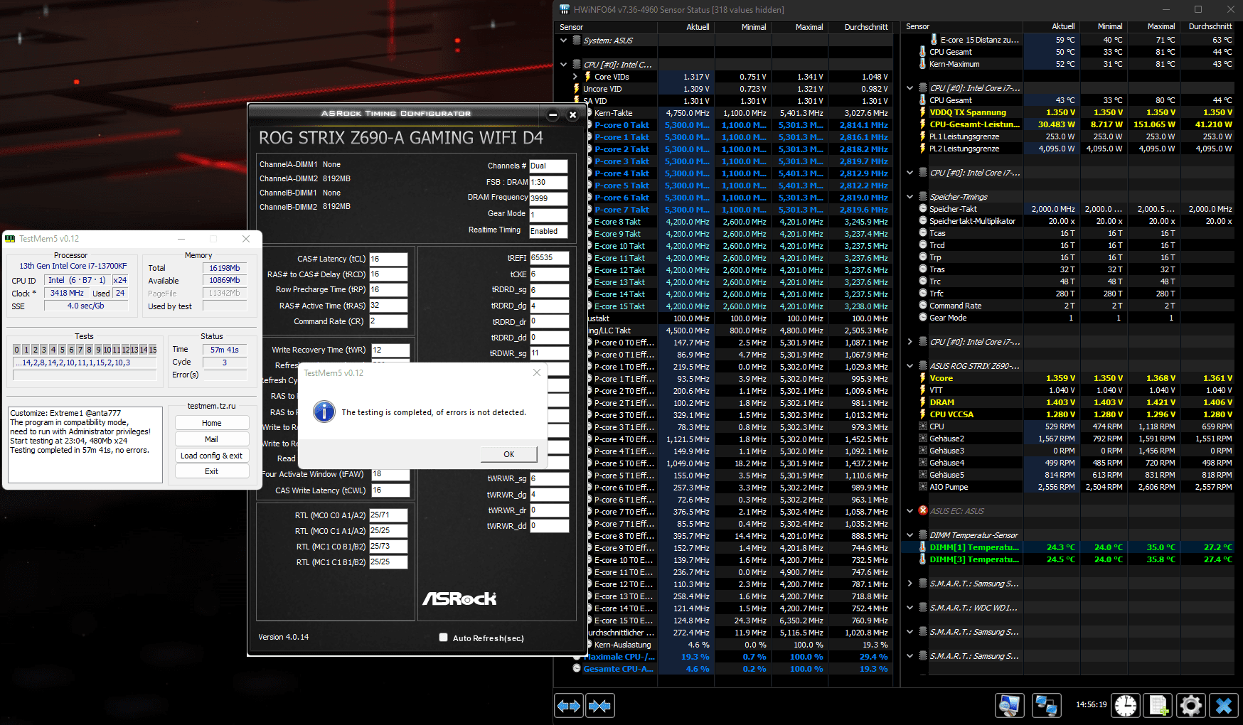Click chip icon beside Speicher-Timings header
This screenshot has width=1243, height=725.
[923, 197]
